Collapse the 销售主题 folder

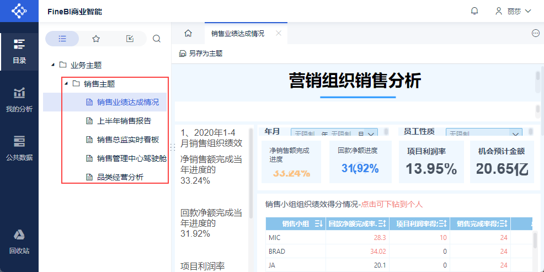click(66, 84)
